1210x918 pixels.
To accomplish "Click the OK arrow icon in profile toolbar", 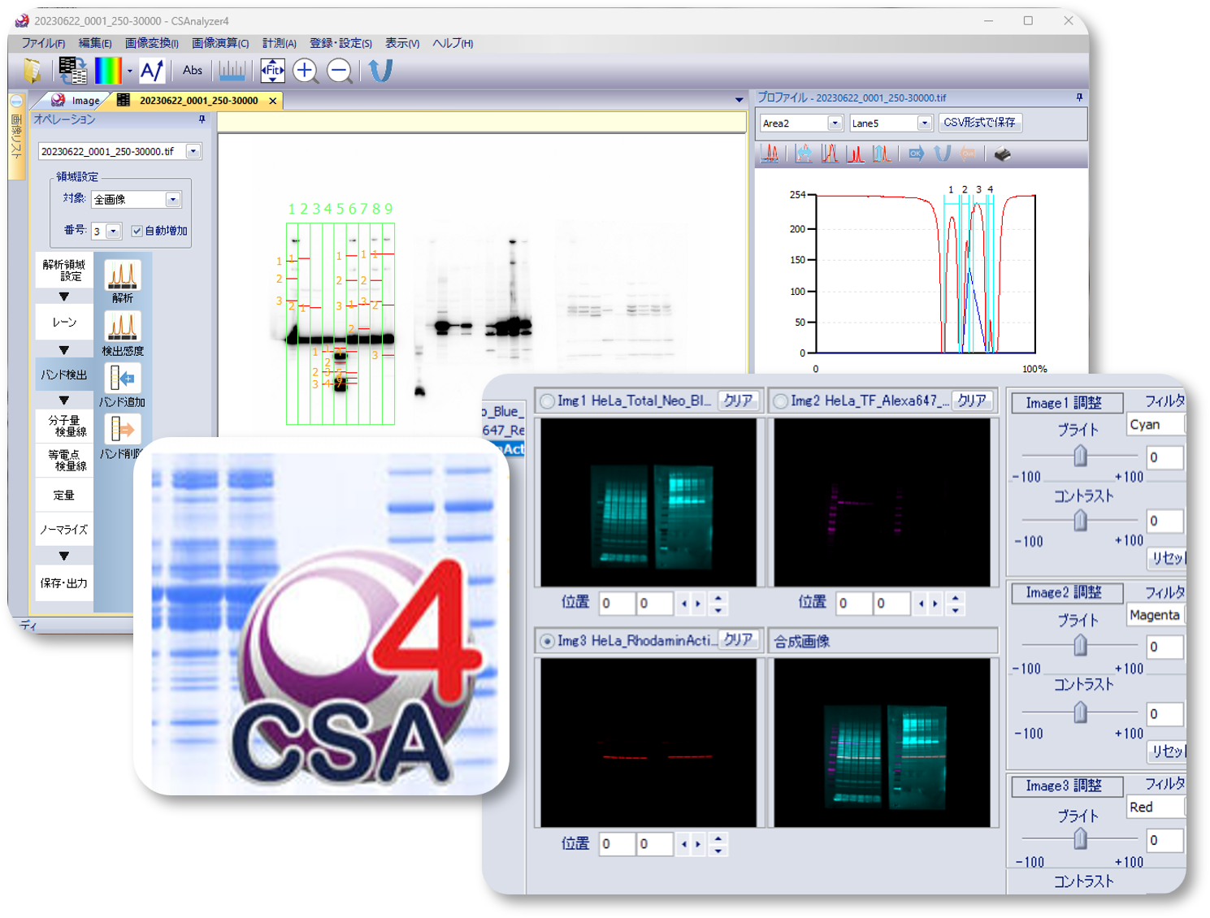I will click(x=916, y=154).
